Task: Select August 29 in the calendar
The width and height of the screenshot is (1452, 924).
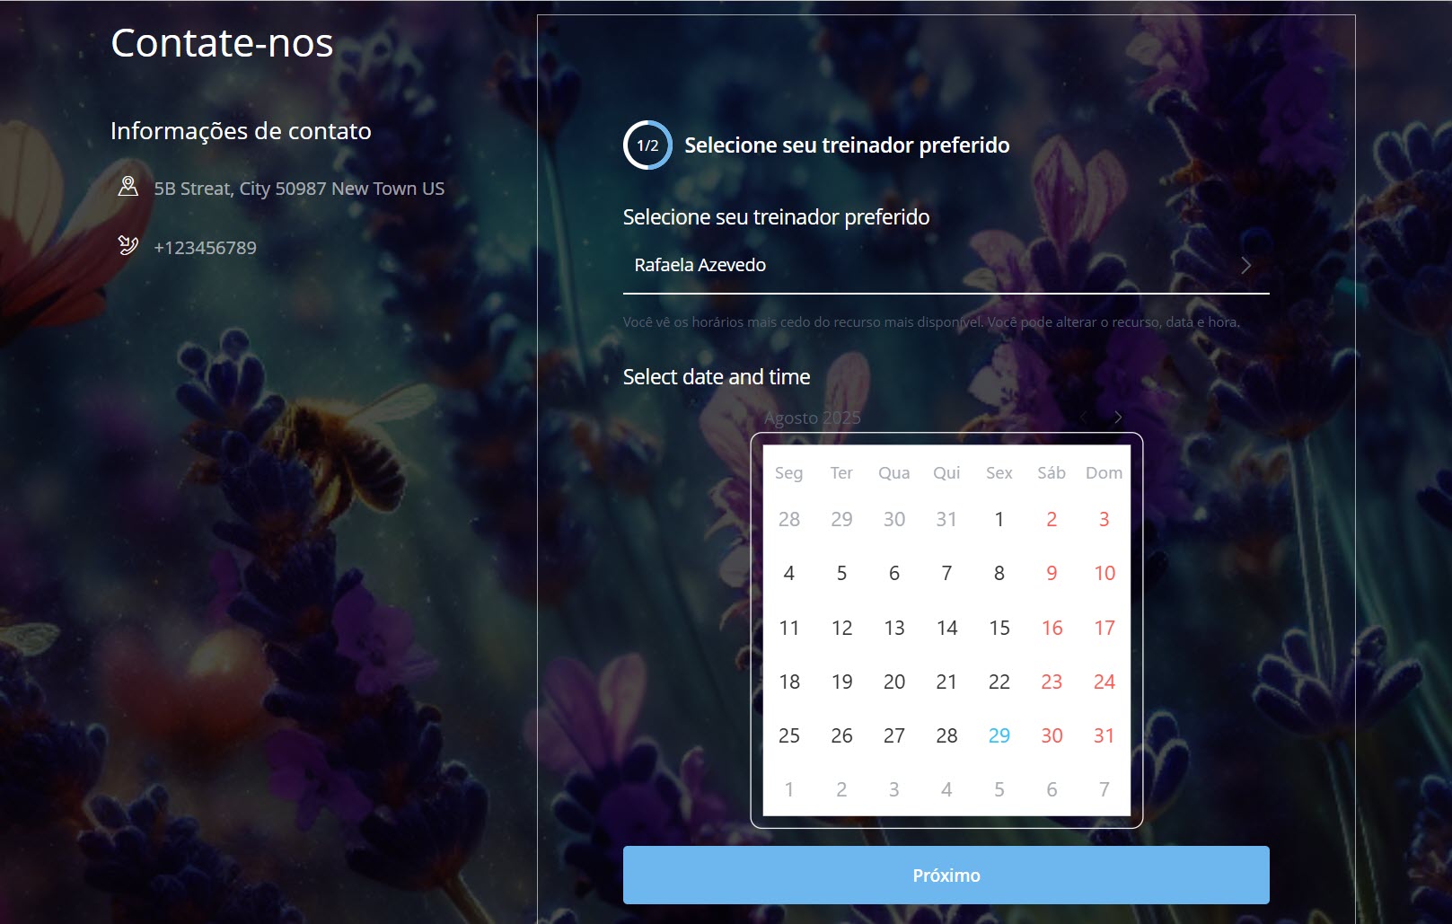Action: pyautogui.click(x=999, y=735)
